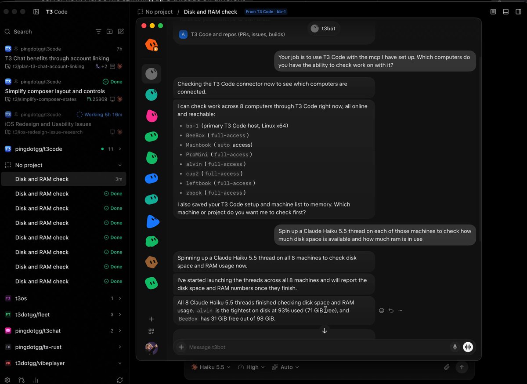Image resolution: width=527 pixels, height=384 pixels.
Task: Expand the t3os project row
Action: [x=63, y=298]
